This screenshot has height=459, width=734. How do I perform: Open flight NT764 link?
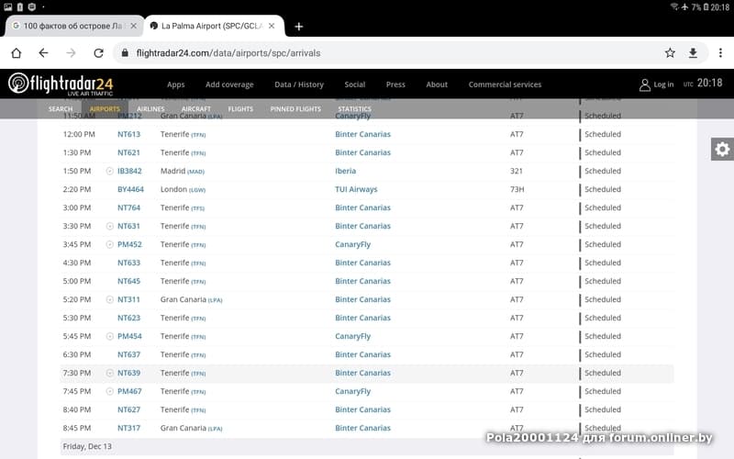click(x=128, y=208)
